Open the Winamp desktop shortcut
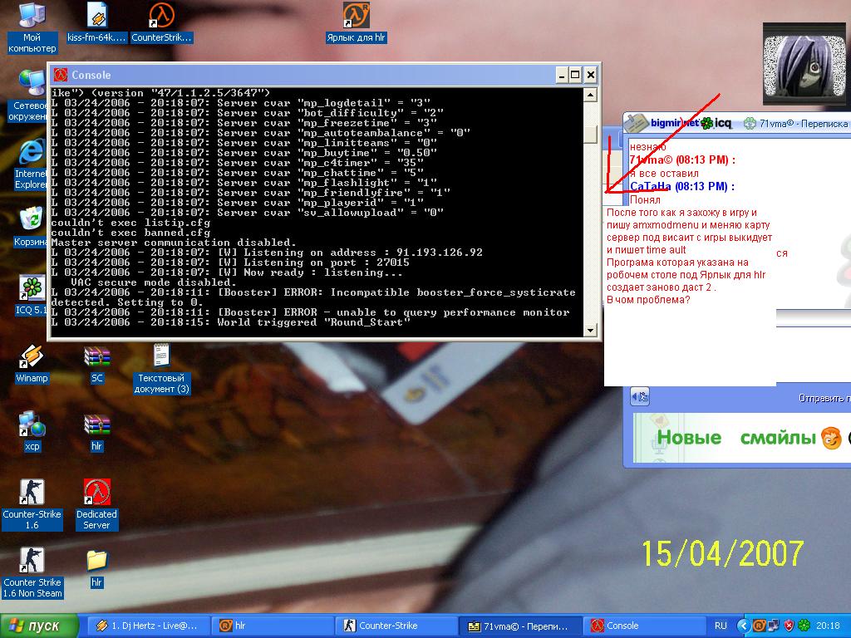851x638 pixels. click(x=32, y=364)
